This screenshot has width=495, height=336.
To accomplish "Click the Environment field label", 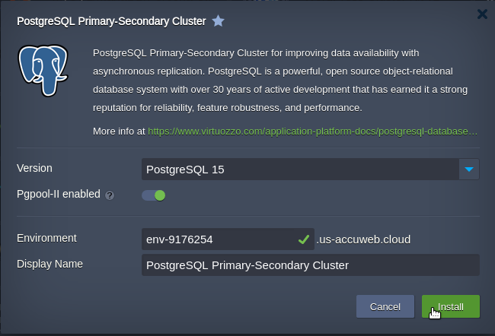I will pyautogui.click(x=47, y=238).
